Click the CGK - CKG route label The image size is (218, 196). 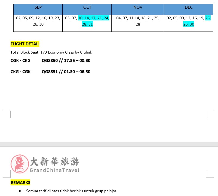point(21,61)
